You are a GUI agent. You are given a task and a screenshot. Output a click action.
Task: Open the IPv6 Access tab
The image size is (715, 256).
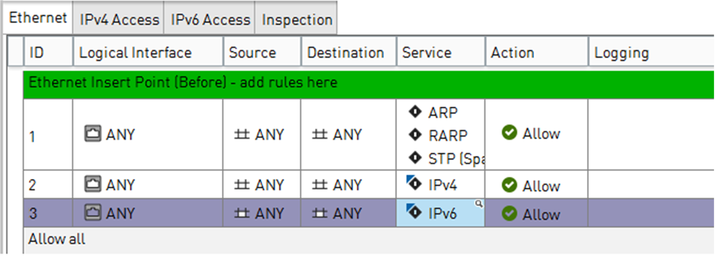pyautogui.click(x=210, y=20)
